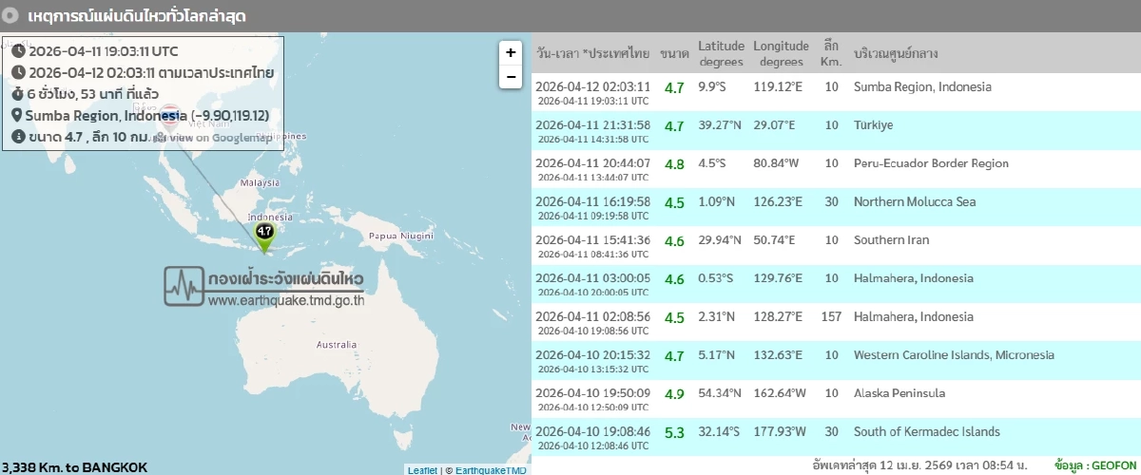The height and width of the screenshot is (475, 1141).
Task: Click the Bangkok flag marker on map
Action: pyautogui.click(x=170, y=113)
